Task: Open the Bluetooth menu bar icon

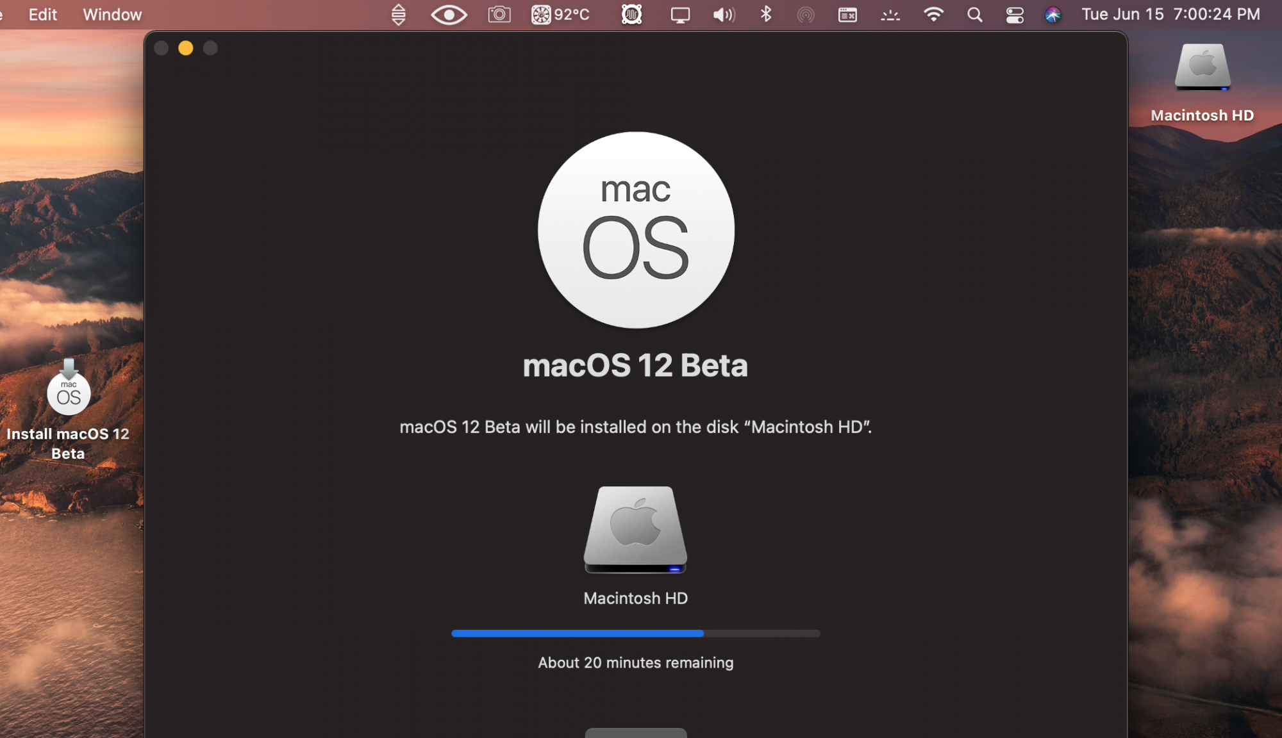Action: click(765, 14)
